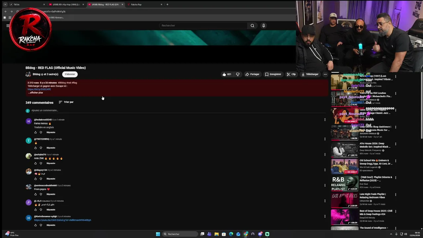Open Old School 90s live stream thumbnail
The height and width of the screenshot is (238, 423).
pos(345,167)
